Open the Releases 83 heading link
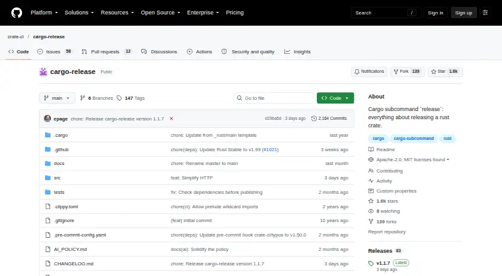The height and width of the screenshot is (276, 502). tap(385, 251)
